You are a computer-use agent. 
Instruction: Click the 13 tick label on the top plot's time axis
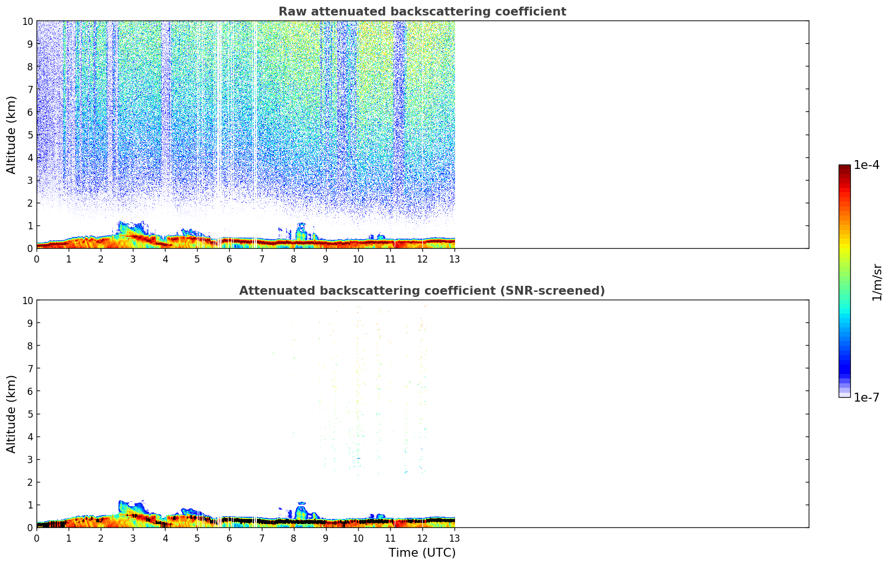[454, 259]
